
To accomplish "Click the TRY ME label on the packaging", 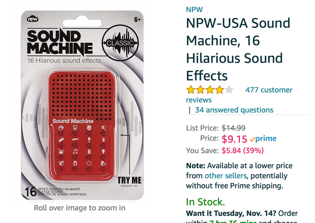I will click(x=129, y=180).
